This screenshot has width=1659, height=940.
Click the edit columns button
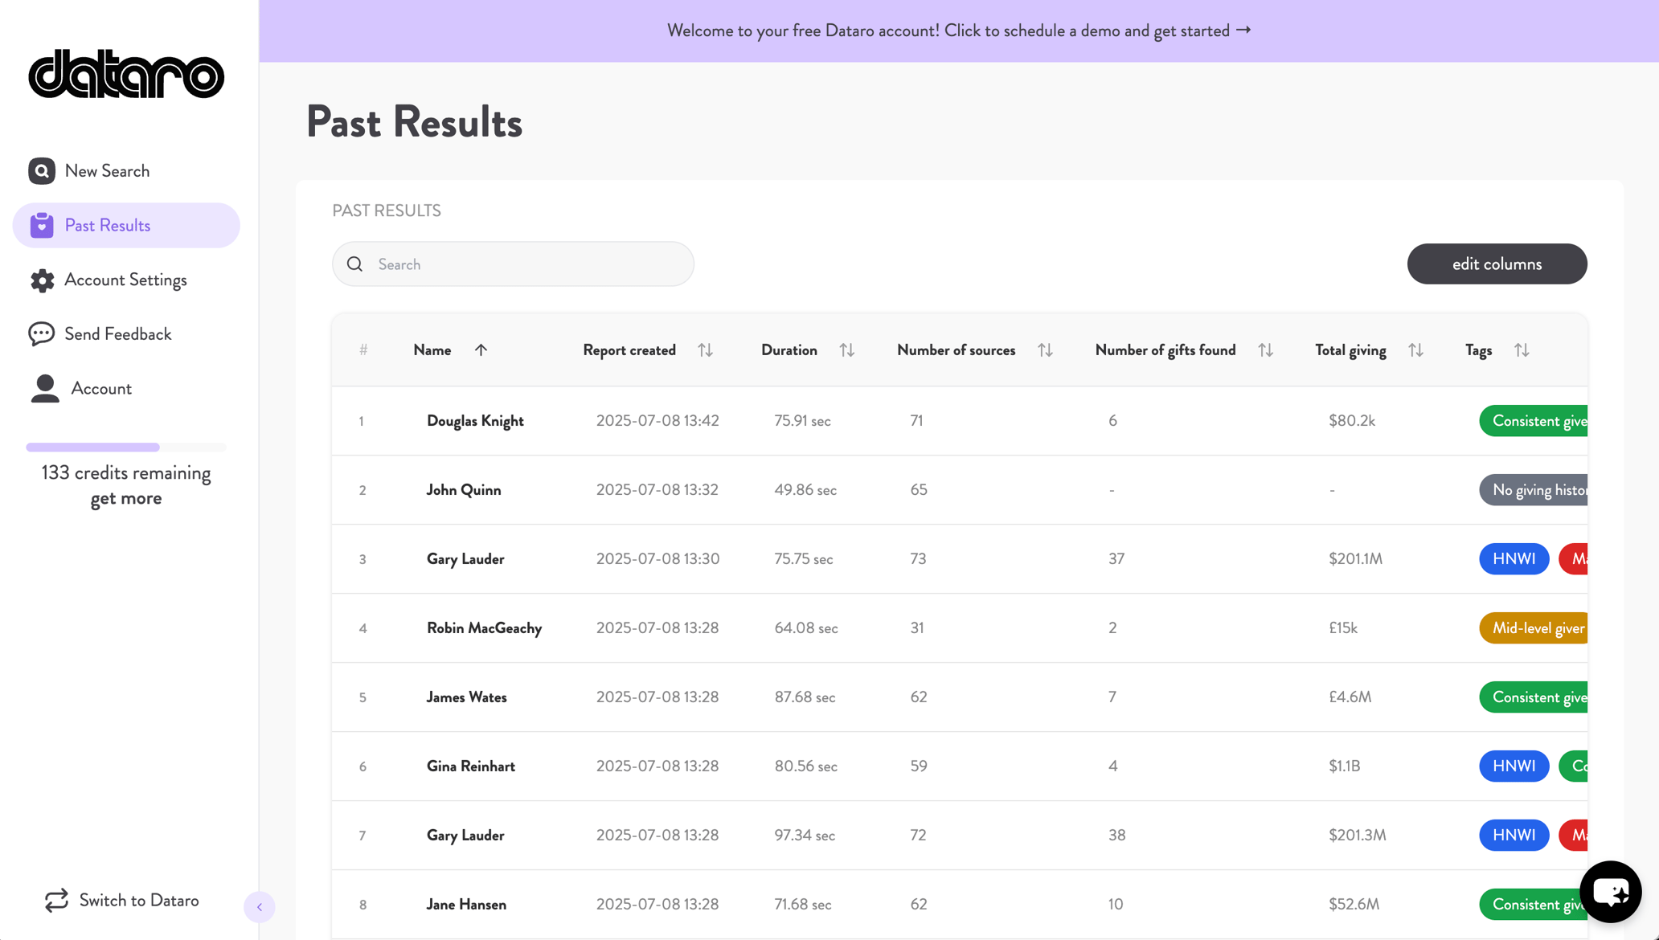coord(1496,264)
